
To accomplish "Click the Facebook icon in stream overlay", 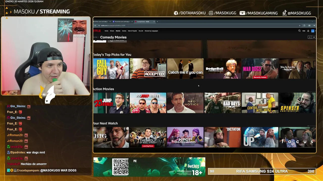I will click(176, 13).
